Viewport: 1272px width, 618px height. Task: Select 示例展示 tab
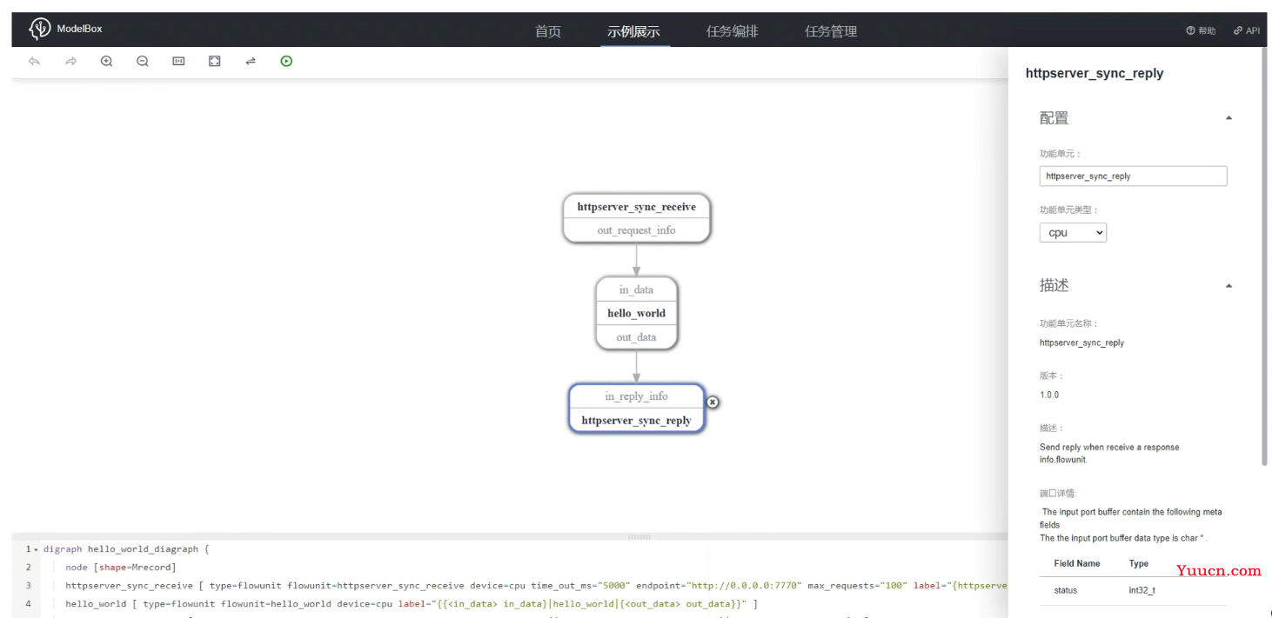(x=633, y=31)
